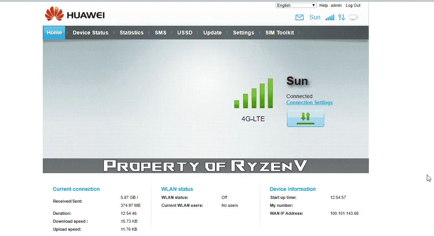This screenshot has width=434, height=236.
Task: Click the Huawei logo
Action: [x=75, y=14]
